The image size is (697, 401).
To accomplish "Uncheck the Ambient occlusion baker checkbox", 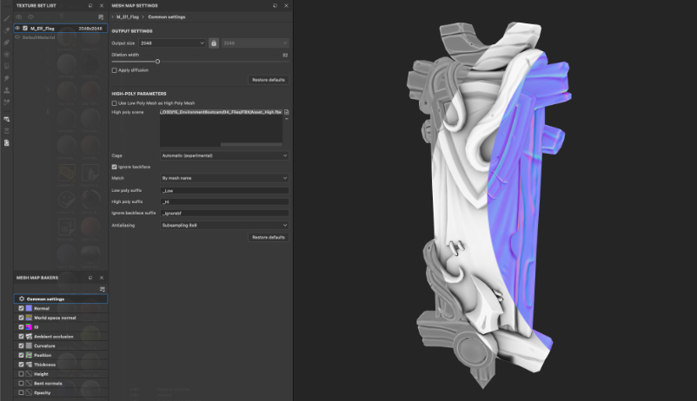I will tap(21, 336).
